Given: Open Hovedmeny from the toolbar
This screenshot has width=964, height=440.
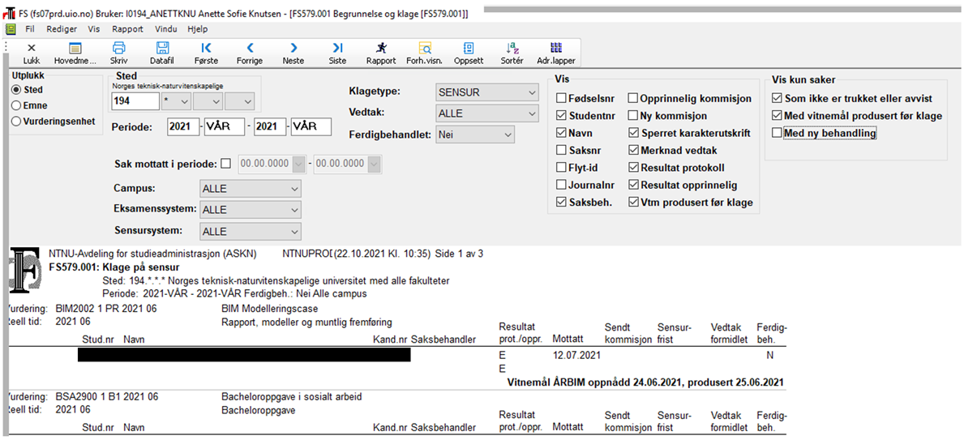Looking at the screenshot, I should pyautogui.click(x=75, y=53).
